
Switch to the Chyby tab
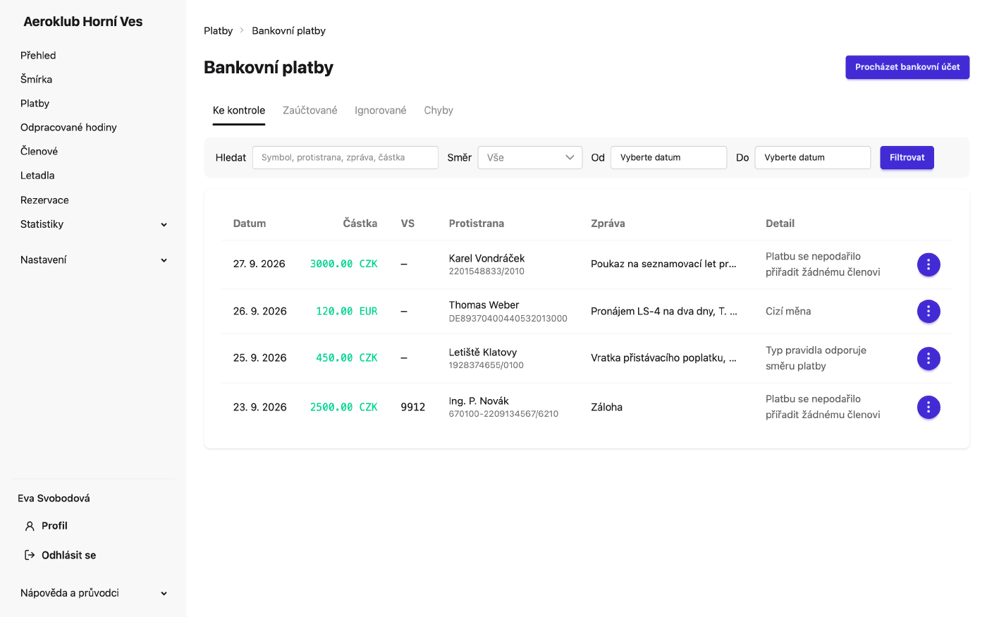click(439, 111)
